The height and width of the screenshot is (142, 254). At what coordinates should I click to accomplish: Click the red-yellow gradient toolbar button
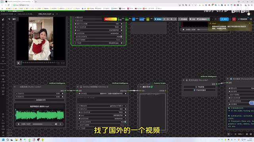(x=110, y=19)
